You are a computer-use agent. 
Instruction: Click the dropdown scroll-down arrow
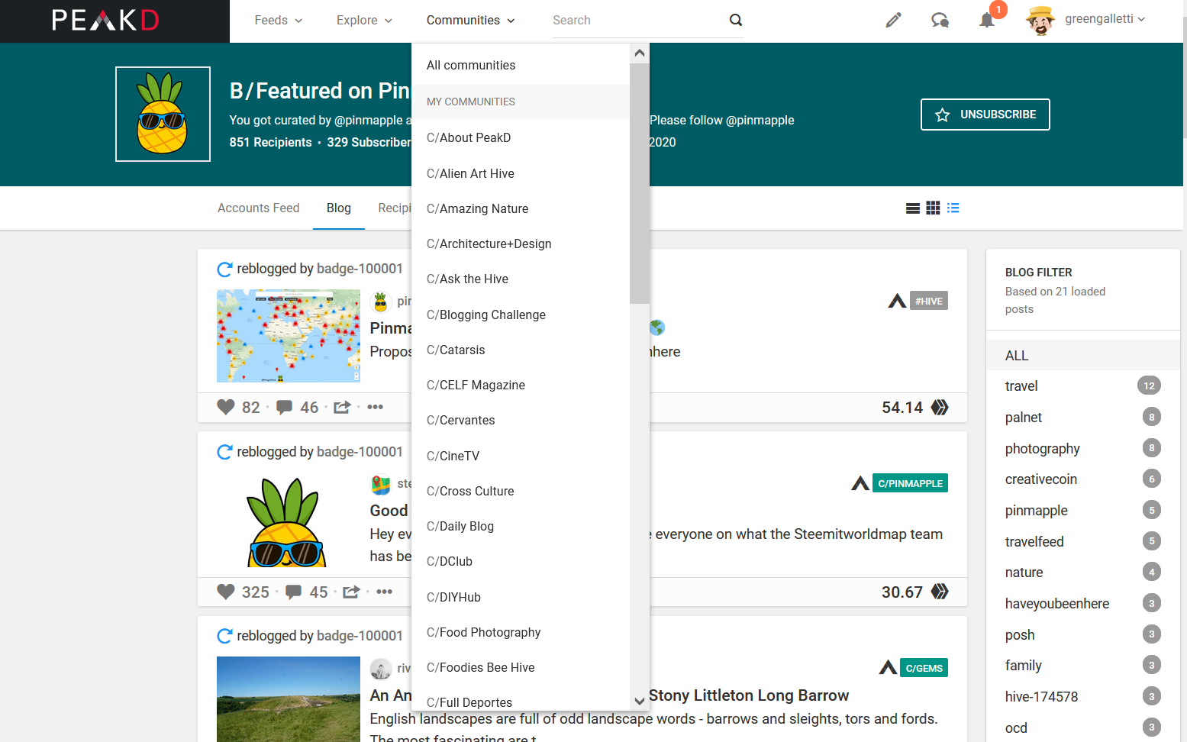(640, 701)
